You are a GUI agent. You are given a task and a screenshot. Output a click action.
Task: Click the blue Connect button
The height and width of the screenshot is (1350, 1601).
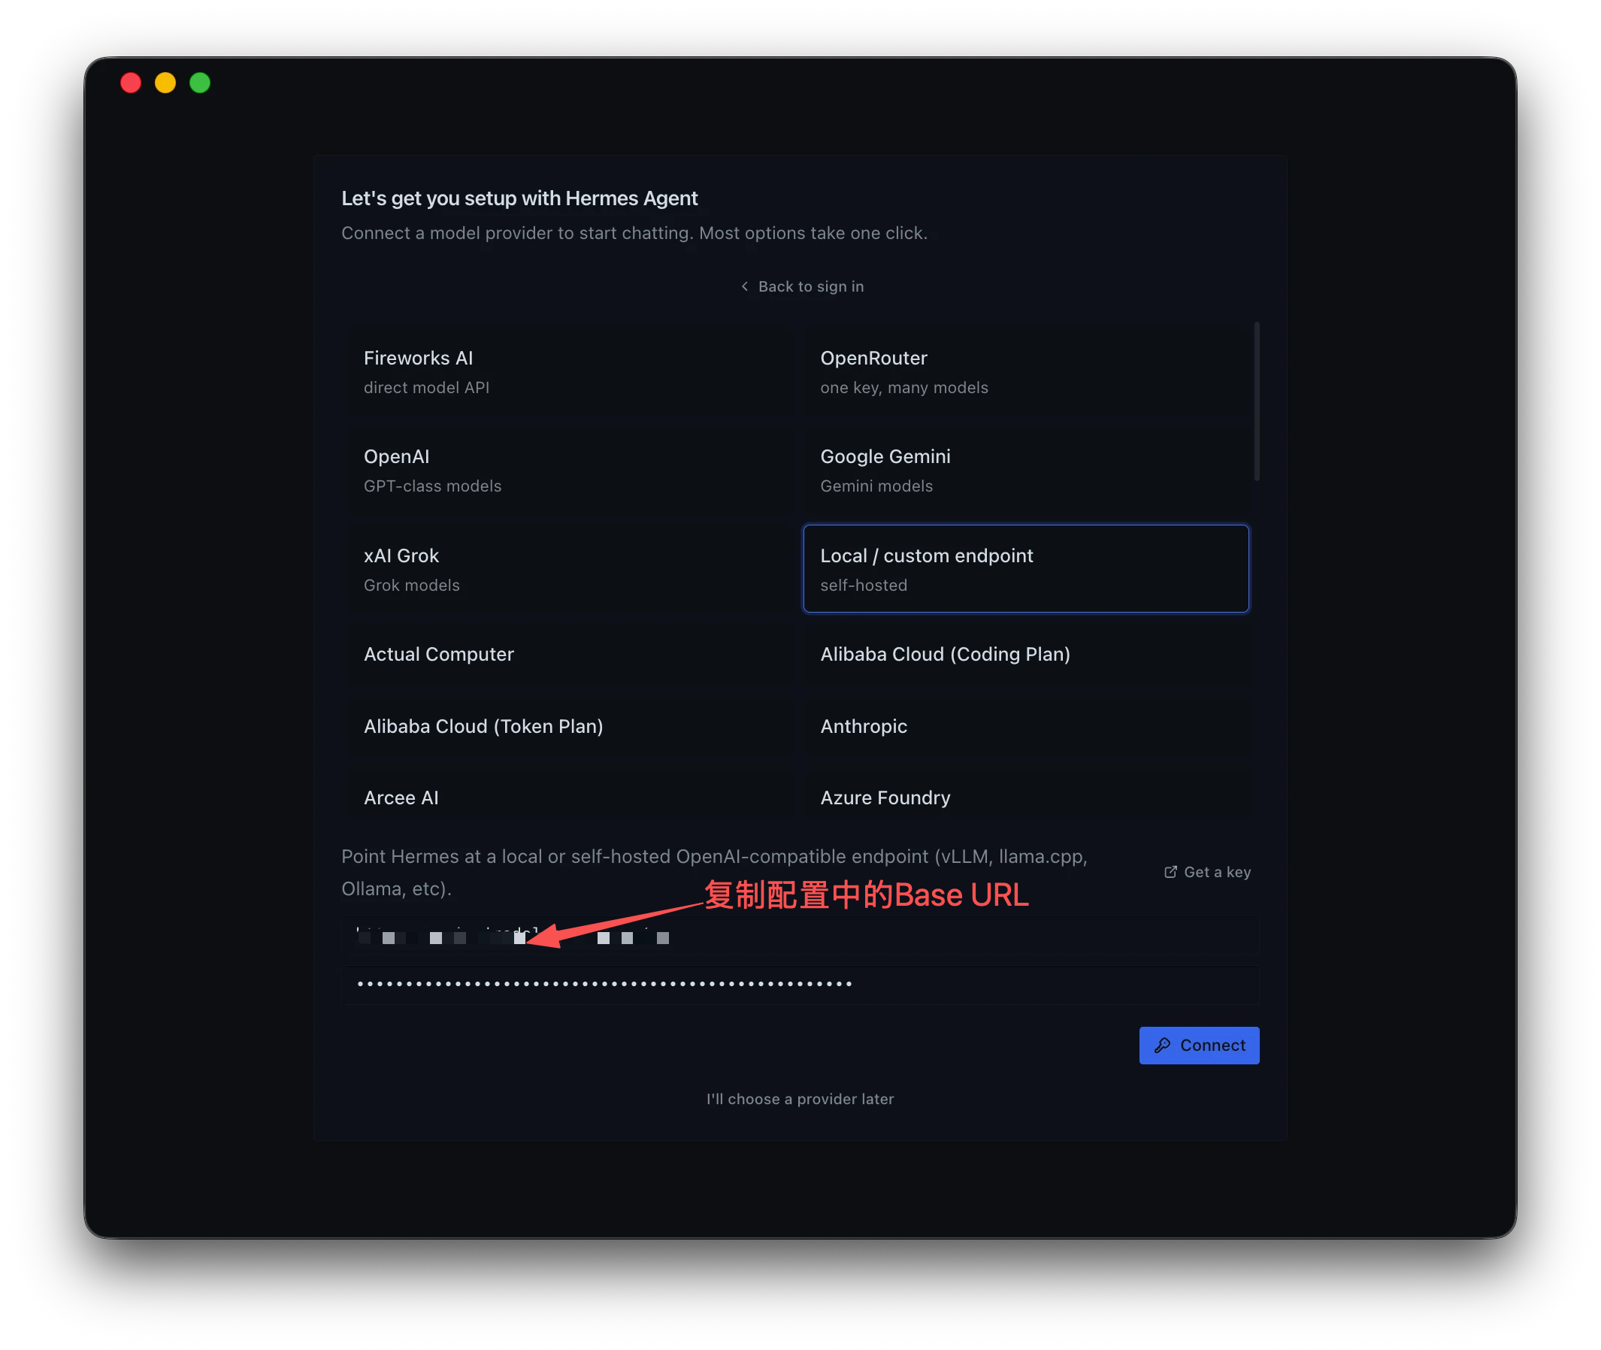[1199, 1046]
